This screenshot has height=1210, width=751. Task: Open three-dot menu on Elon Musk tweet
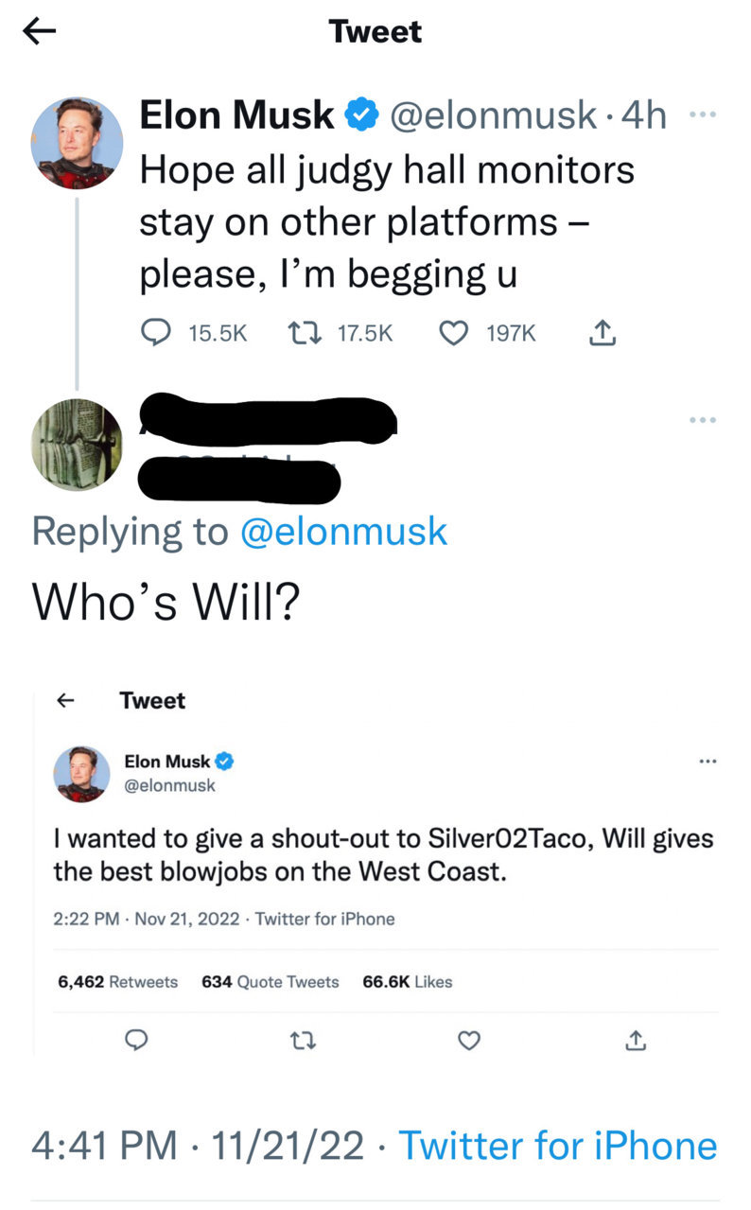tap(703, 115)
